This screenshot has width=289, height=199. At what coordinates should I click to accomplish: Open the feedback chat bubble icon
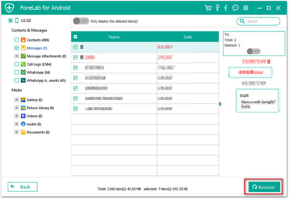(x=236, y=8)
